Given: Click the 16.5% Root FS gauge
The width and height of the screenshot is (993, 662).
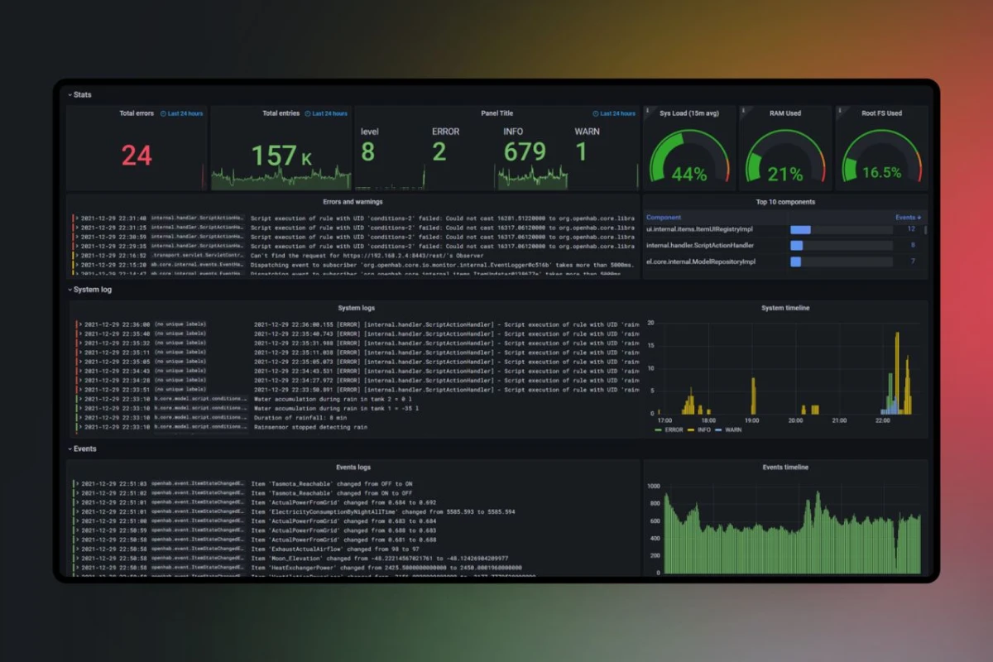Looking at the screenshot, I should pyautogui.click(x=881, y=157).
